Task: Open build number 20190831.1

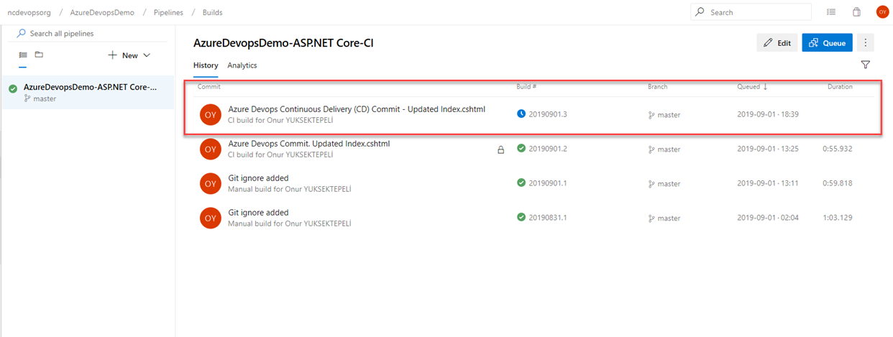Action: (x=548, y=218)
